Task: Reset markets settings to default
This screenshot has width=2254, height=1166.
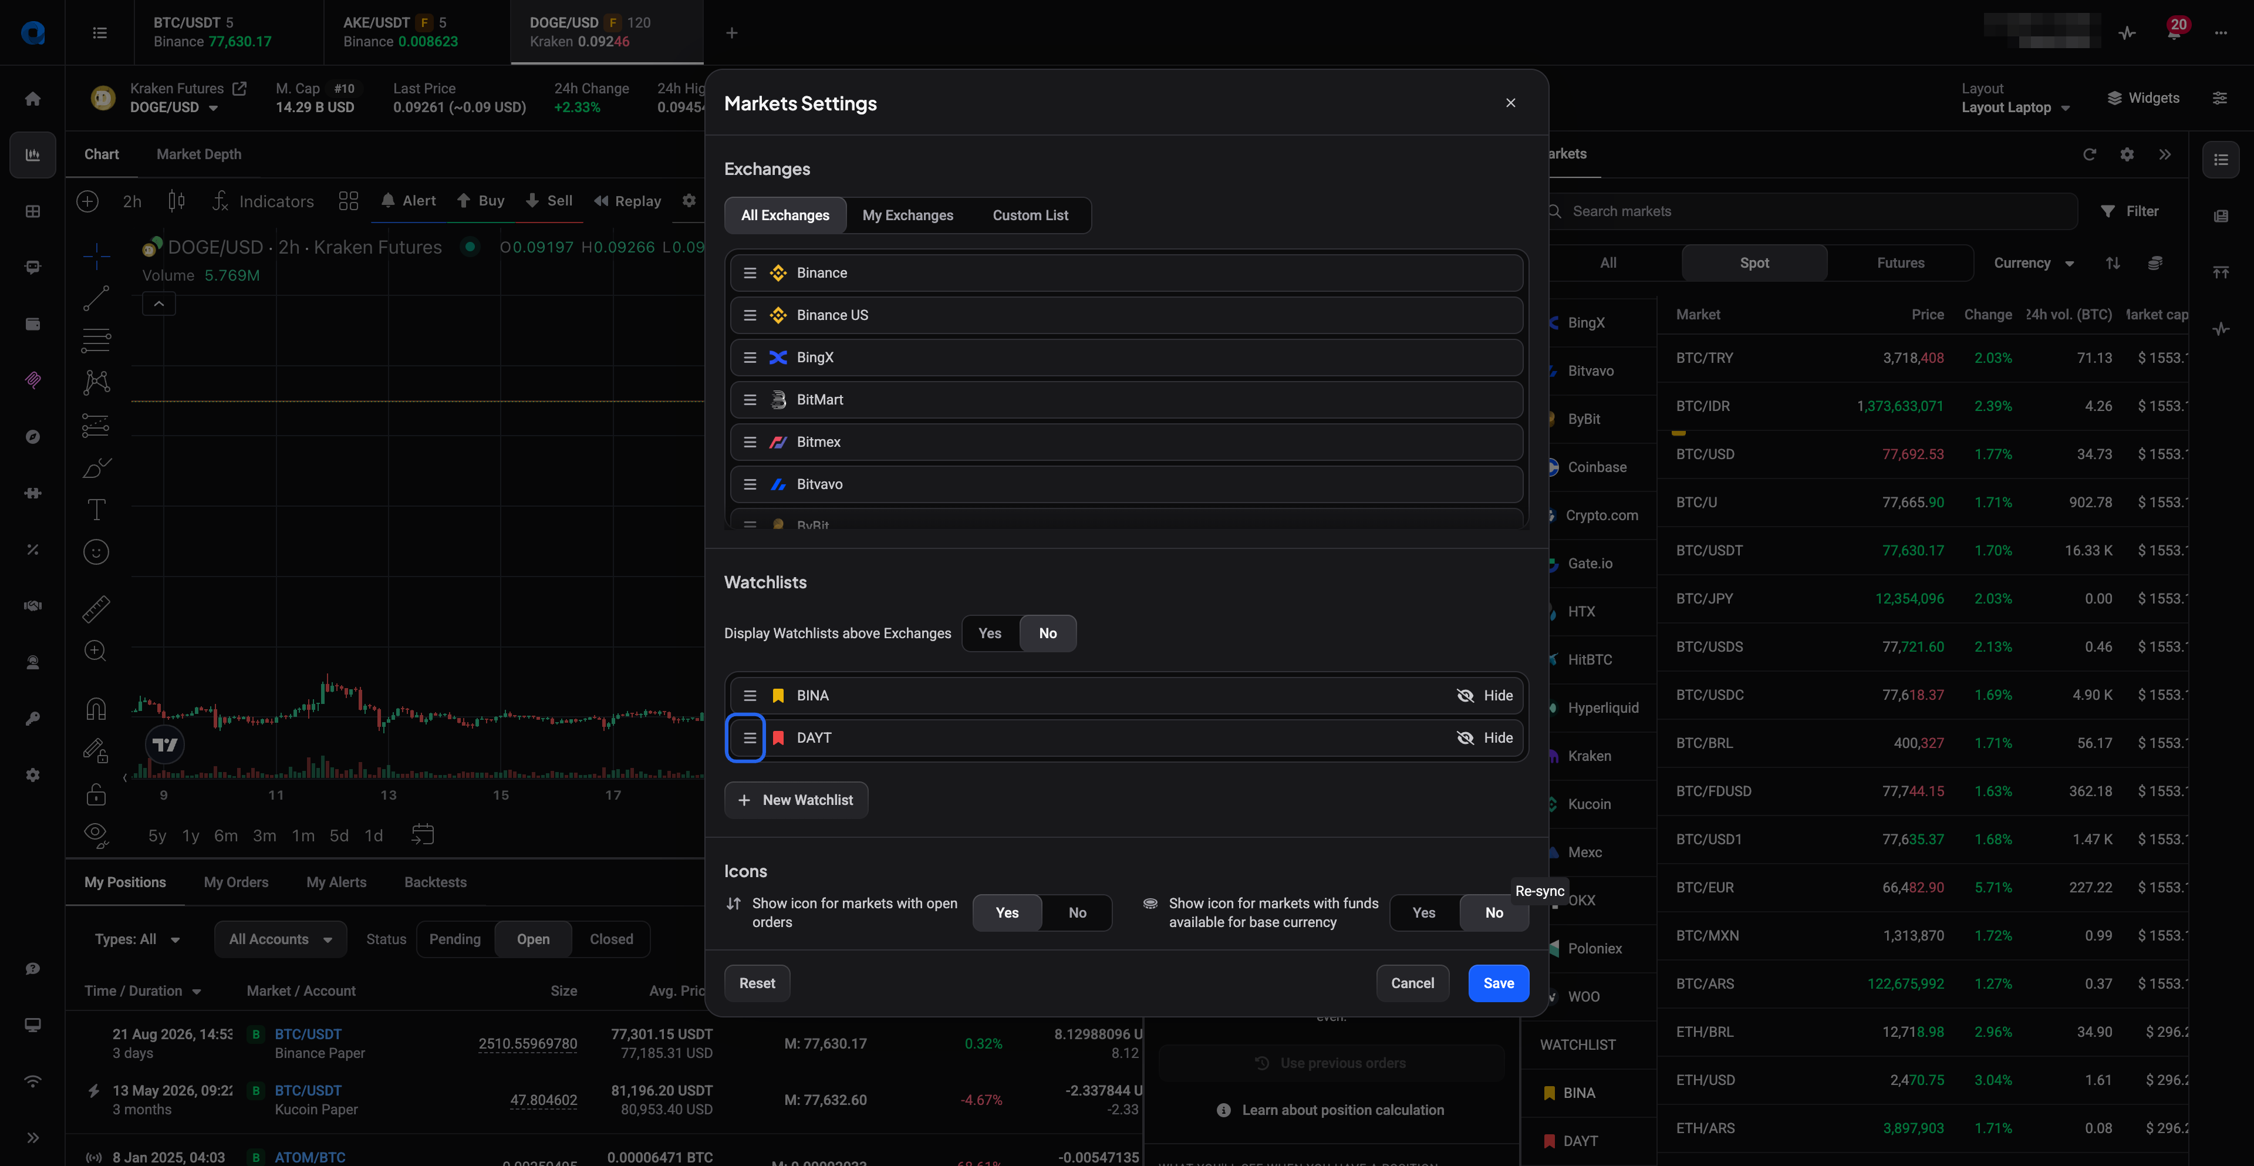Action: pos(757,983)
